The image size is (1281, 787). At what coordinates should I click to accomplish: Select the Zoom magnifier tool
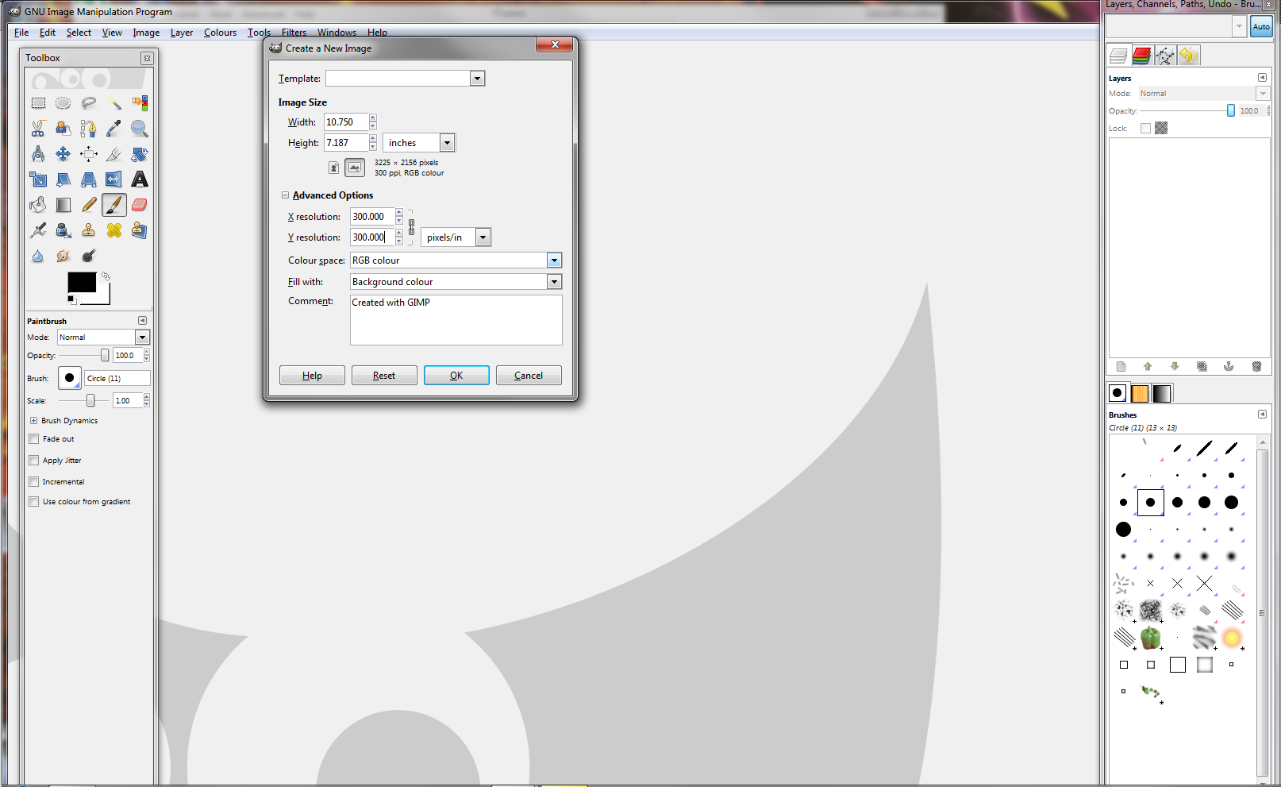coord(140,129)
